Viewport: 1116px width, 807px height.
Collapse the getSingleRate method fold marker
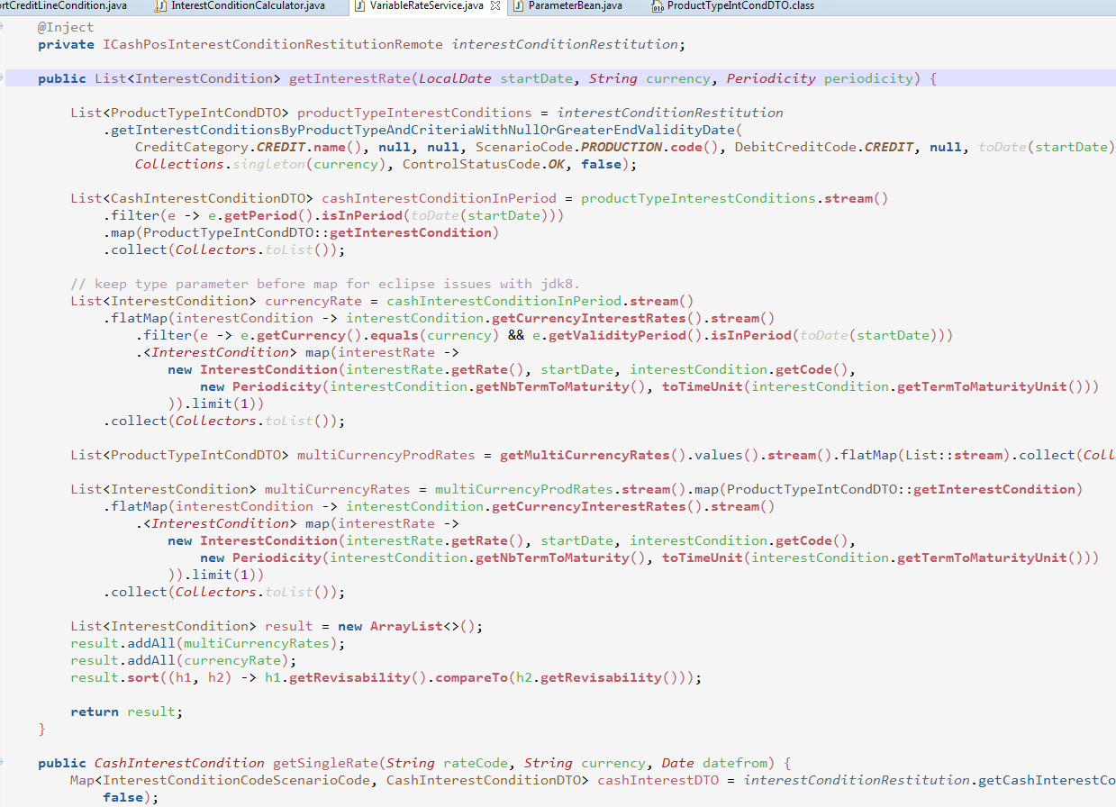tap(3, 763)
